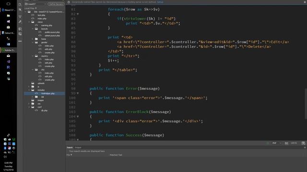
Task: Click the Define Servers button
Action: 56,4
